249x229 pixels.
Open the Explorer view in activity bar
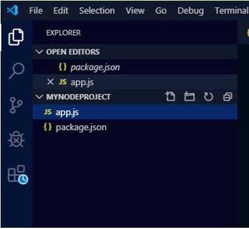[x=16, y=37]
